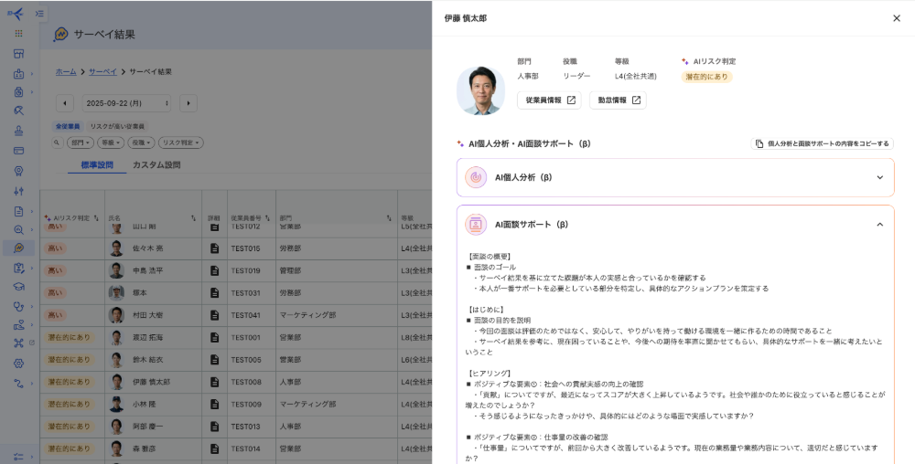Image resolution: width=915 pixels, height=464 pixels.
Task: Go to the next survey date
Action: coord(188,103)
